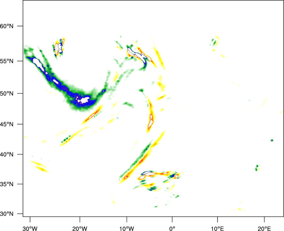Click the 10°E longitude label

click(217, 229)
